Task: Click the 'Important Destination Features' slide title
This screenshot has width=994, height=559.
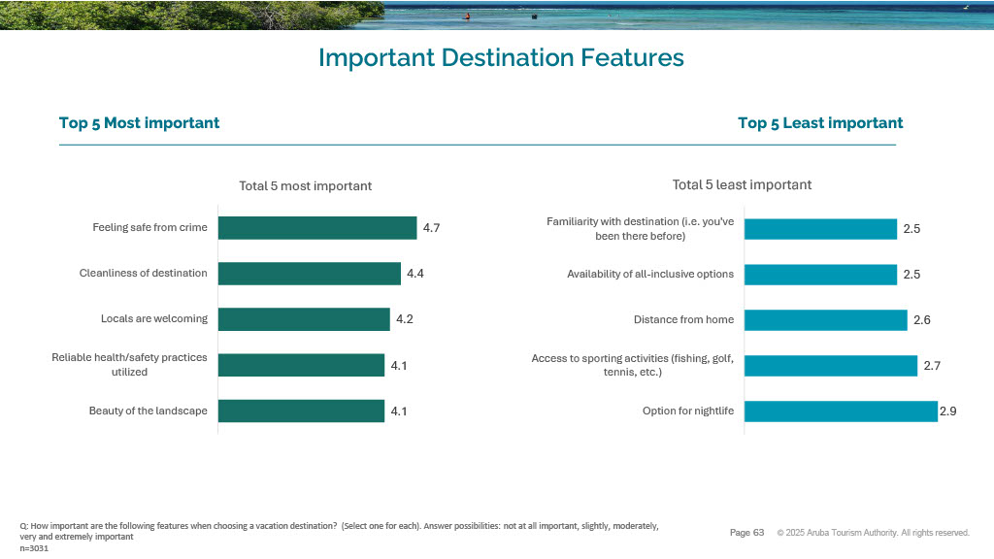Action: (501, 58)
